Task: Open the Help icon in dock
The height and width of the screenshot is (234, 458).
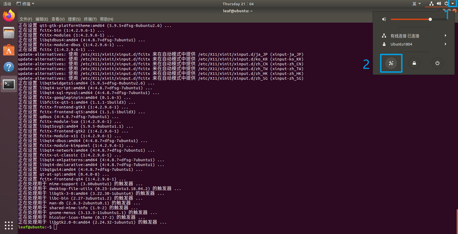Action: pyautogui.click(x=9, y=67)
